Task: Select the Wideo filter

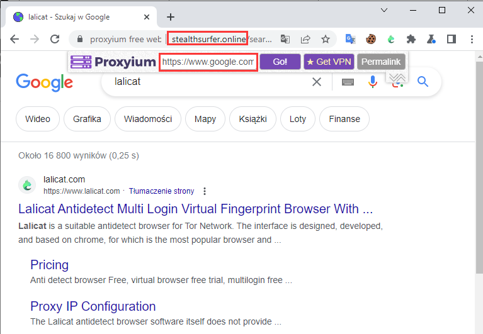Action: pyautogui.click(x=38, y=119)
